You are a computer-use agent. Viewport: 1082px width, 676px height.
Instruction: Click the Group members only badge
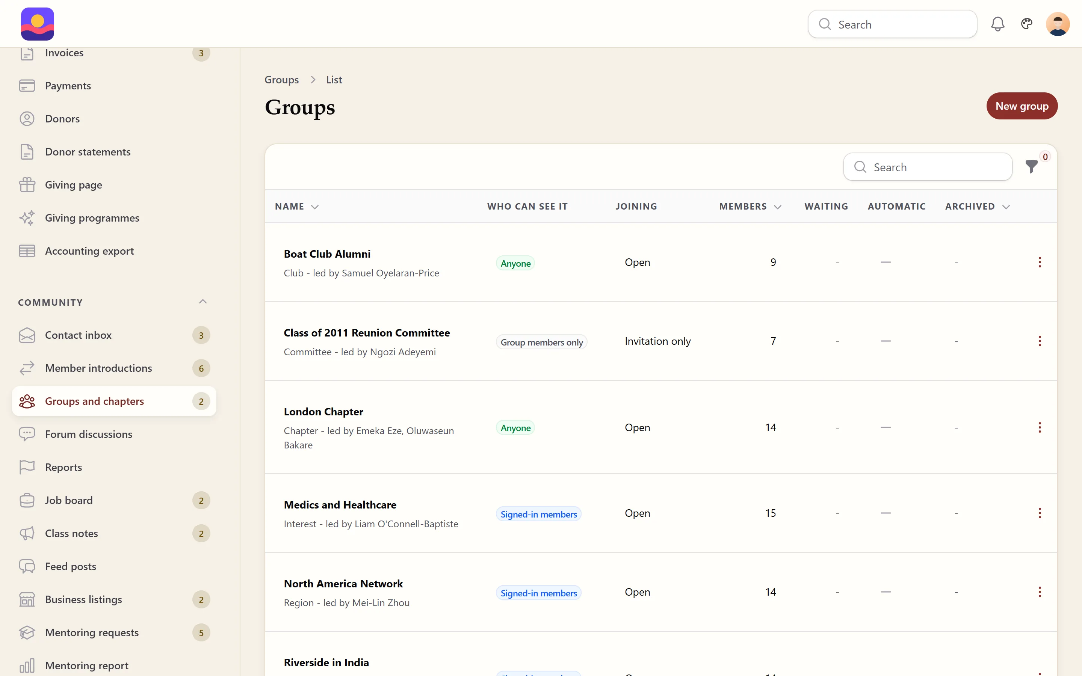tap(541, 342)
